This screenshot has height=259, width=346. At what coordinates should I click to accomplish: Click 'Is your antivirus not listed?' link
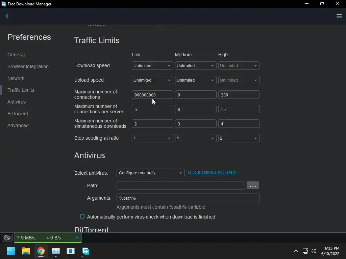coord(213,172)
